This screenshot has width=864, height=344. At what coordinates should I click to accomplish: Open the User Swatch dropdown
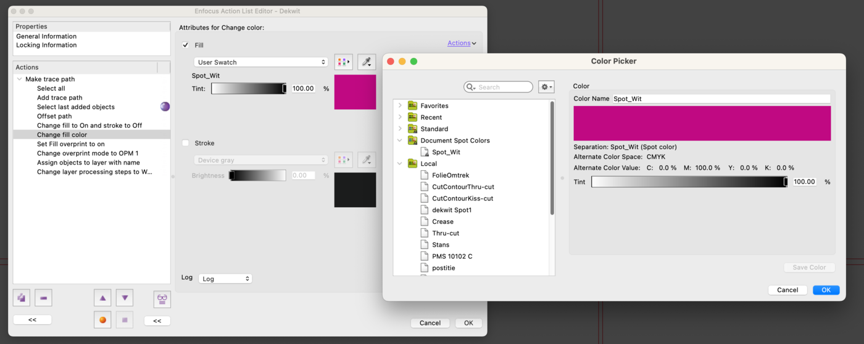(260, 62)
